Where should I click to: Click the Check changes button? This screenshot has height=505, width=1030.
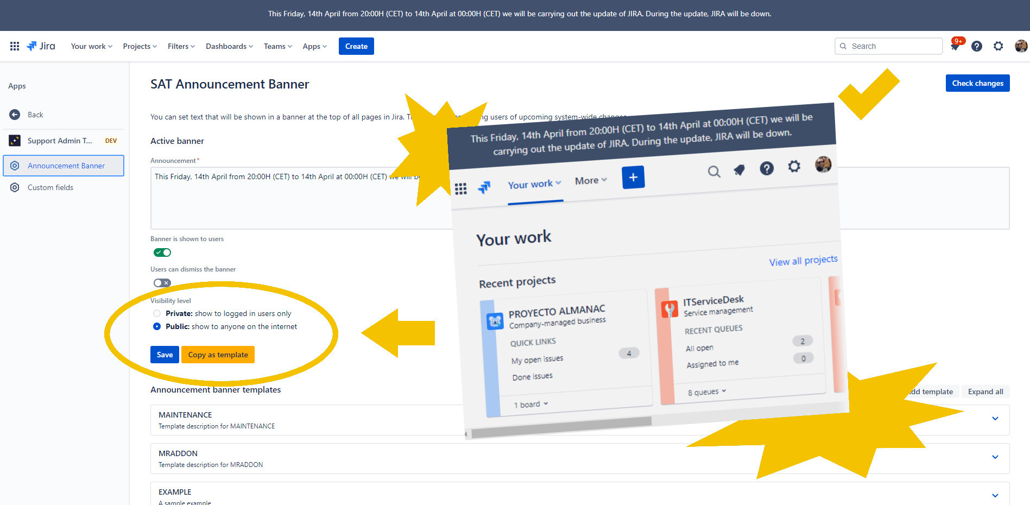click(977, 83)
